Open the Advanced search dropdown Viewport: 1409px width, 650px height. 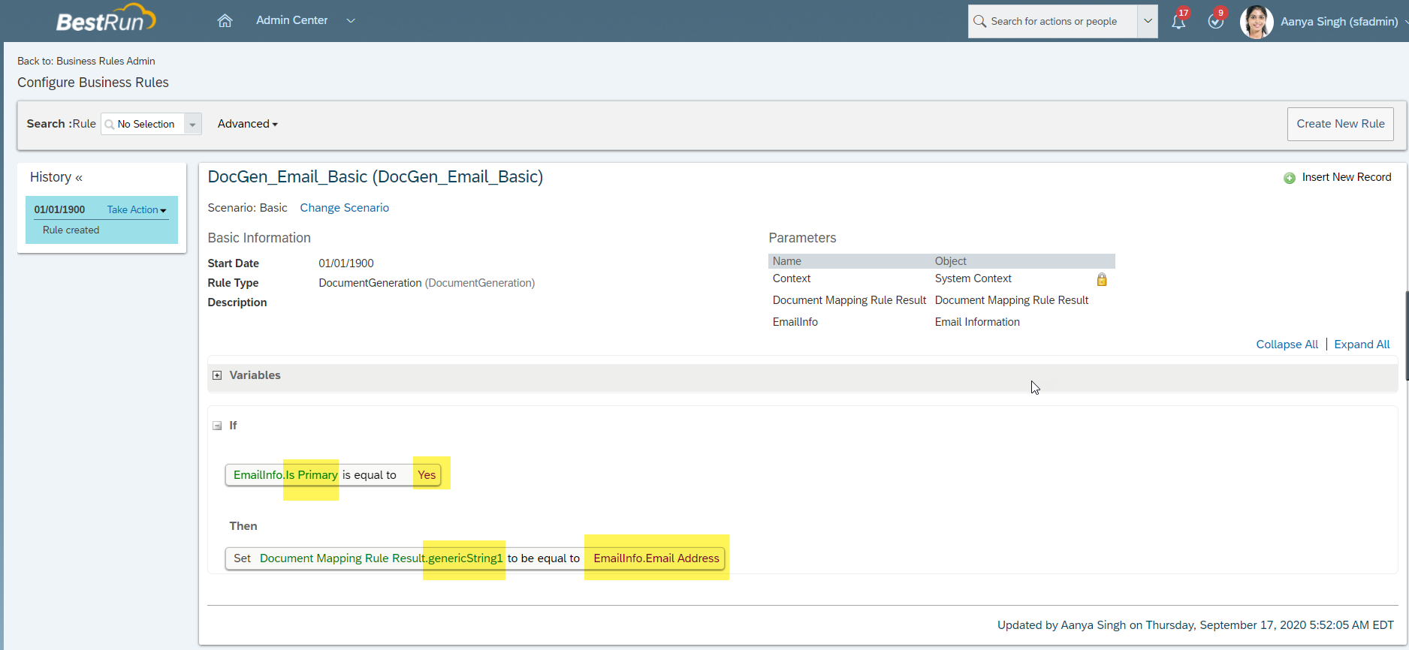tap(248, 124)
